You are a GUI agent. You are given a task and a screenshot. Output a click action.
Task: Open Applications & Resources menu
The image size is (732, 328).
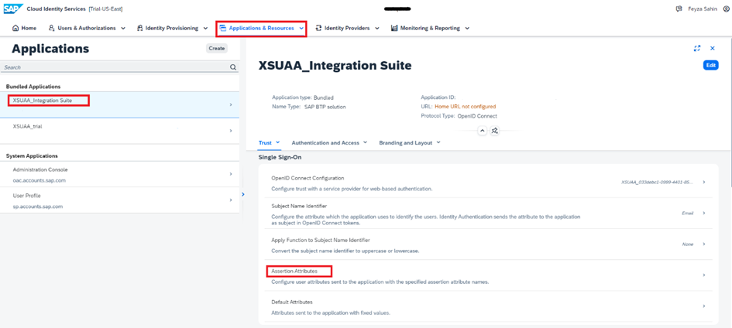[x=262, y=28]
